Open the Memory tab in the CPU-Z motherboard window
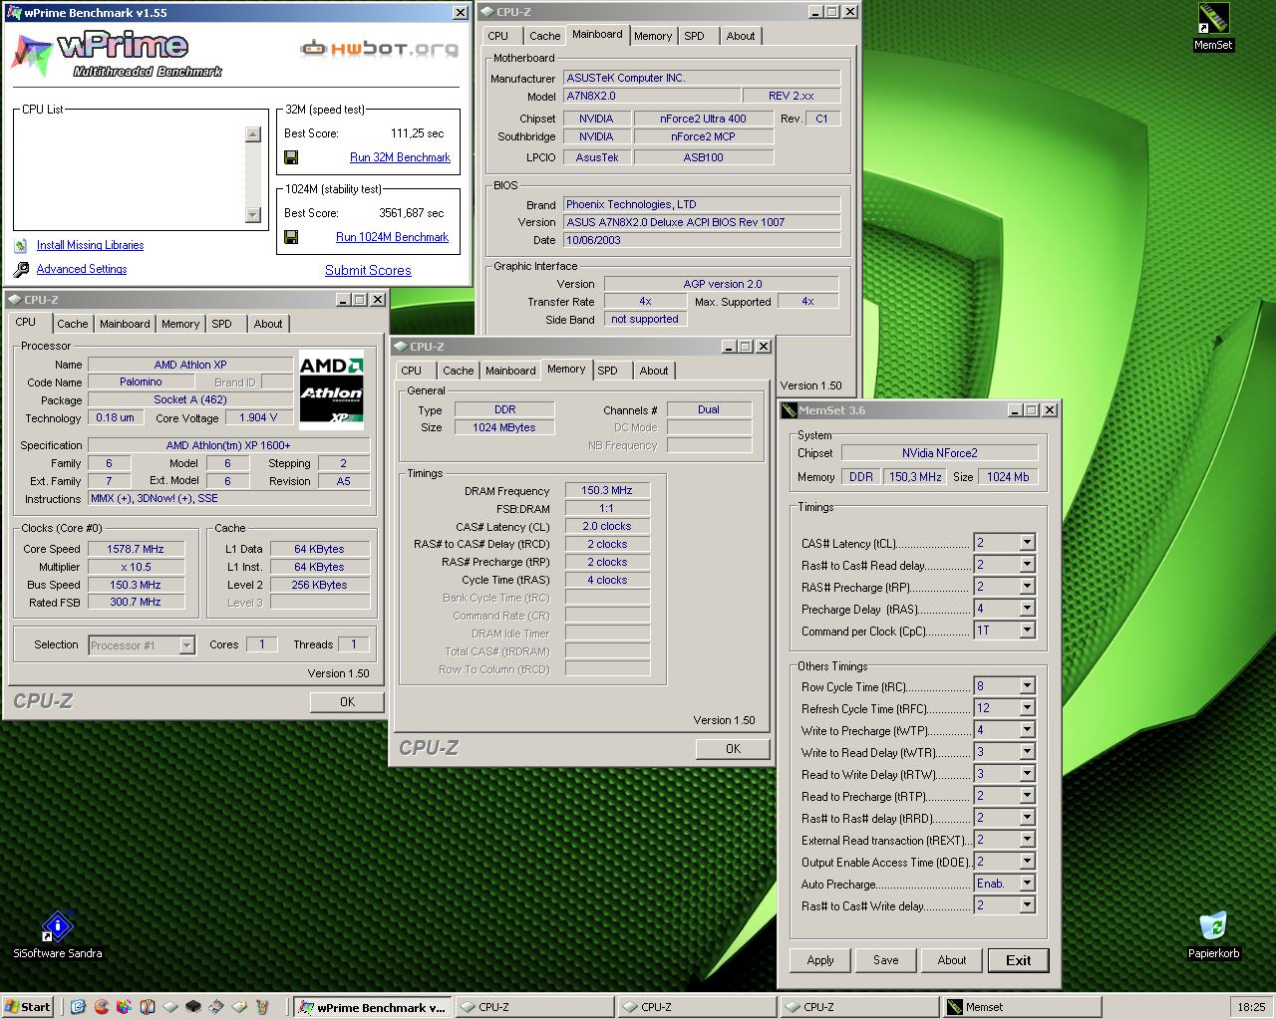This screenshot has height=1020, width=1276. pyautogui.click(x=653, y=36)
